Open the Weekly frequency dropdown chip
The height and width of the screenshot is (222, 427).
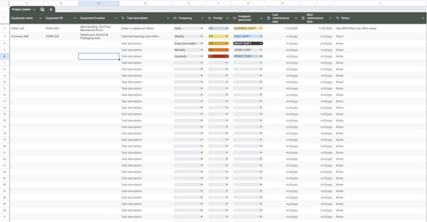tap(188, 36)
